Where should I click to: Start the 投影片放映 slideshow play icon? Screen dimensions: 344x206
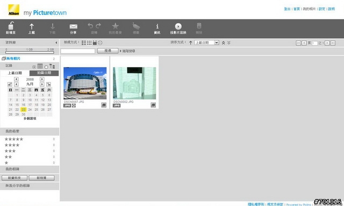178,26
